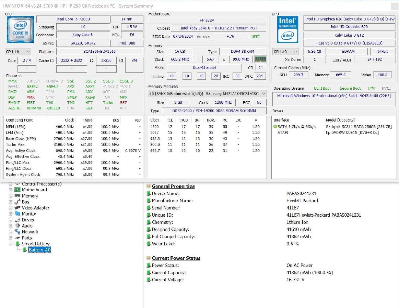Click the 15 W TDP field
The height and width of the screenshot is (308, 399).
click(132, 27)
